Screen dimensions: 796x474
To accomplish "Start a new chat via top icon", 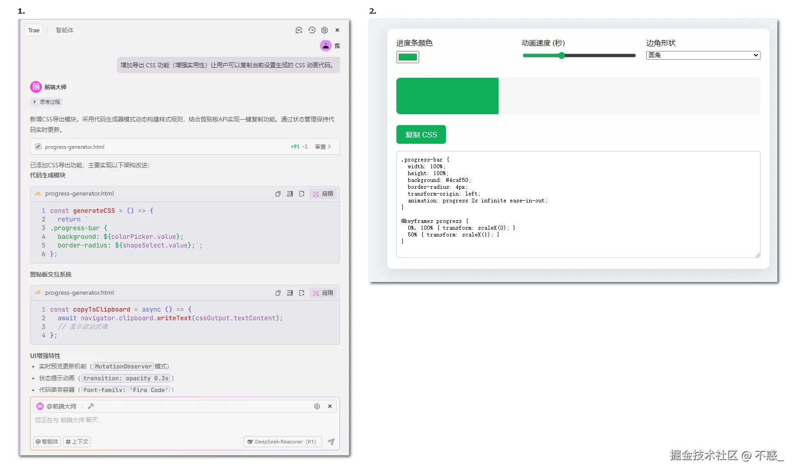I will click(299, 30).
